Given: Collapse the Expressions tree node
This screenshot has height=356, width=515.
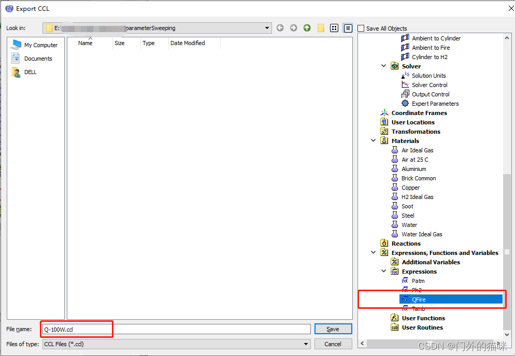Looking at the screenshot, I should pos(383,271).
